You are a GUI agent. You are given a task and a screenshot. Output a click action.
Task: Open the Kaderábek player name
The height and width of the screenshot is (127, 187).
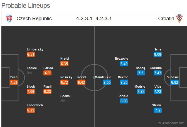[35, 105]
